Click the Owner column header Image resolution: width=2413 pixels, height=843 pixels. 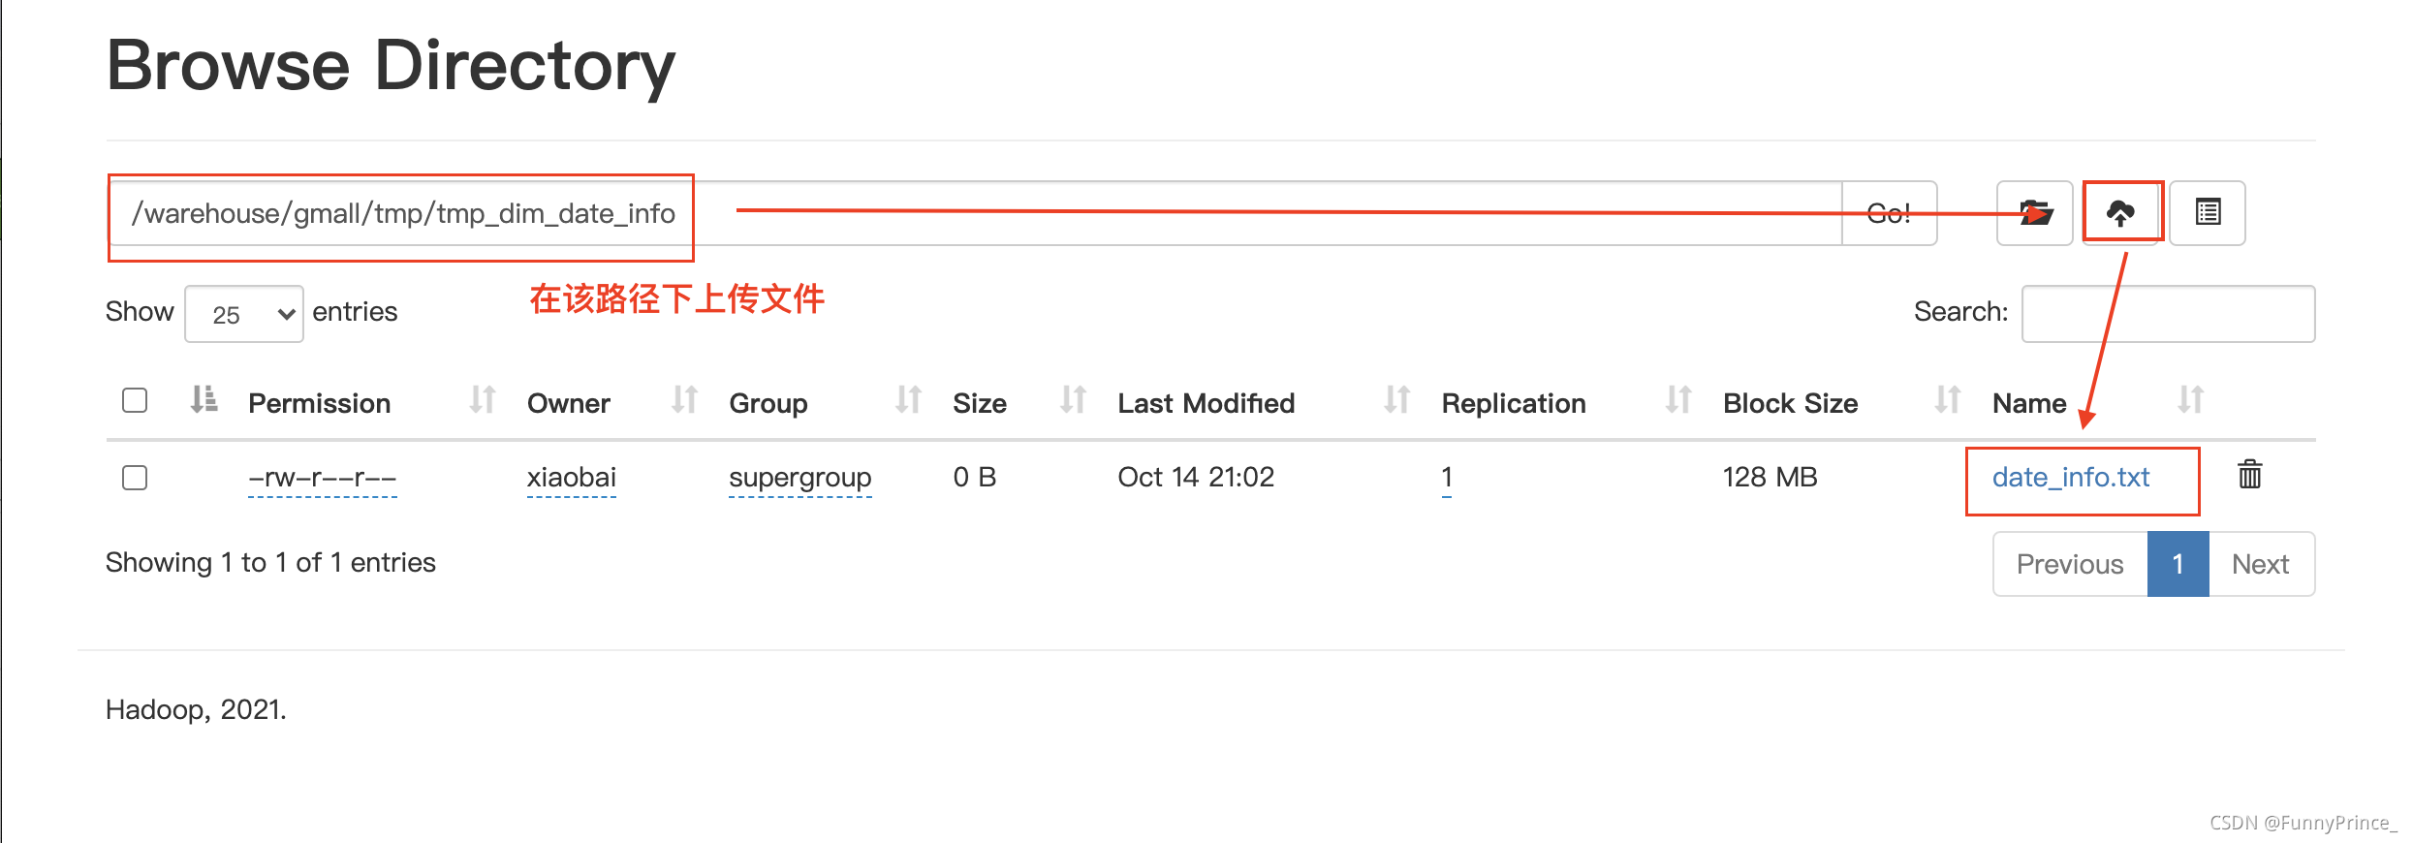tap(569, 403)
